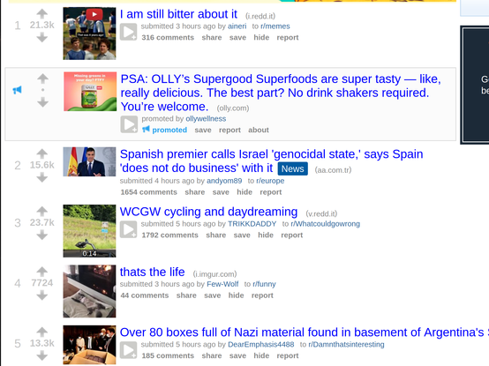Upvote the "I am still bitter about it" post
The image size is (489, 366).
coord(42,13)
